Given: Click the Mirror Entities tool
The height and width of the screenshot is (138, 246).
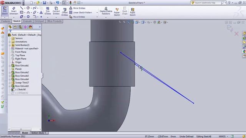Looking at the screenshot, I should [x=77, y=8].
